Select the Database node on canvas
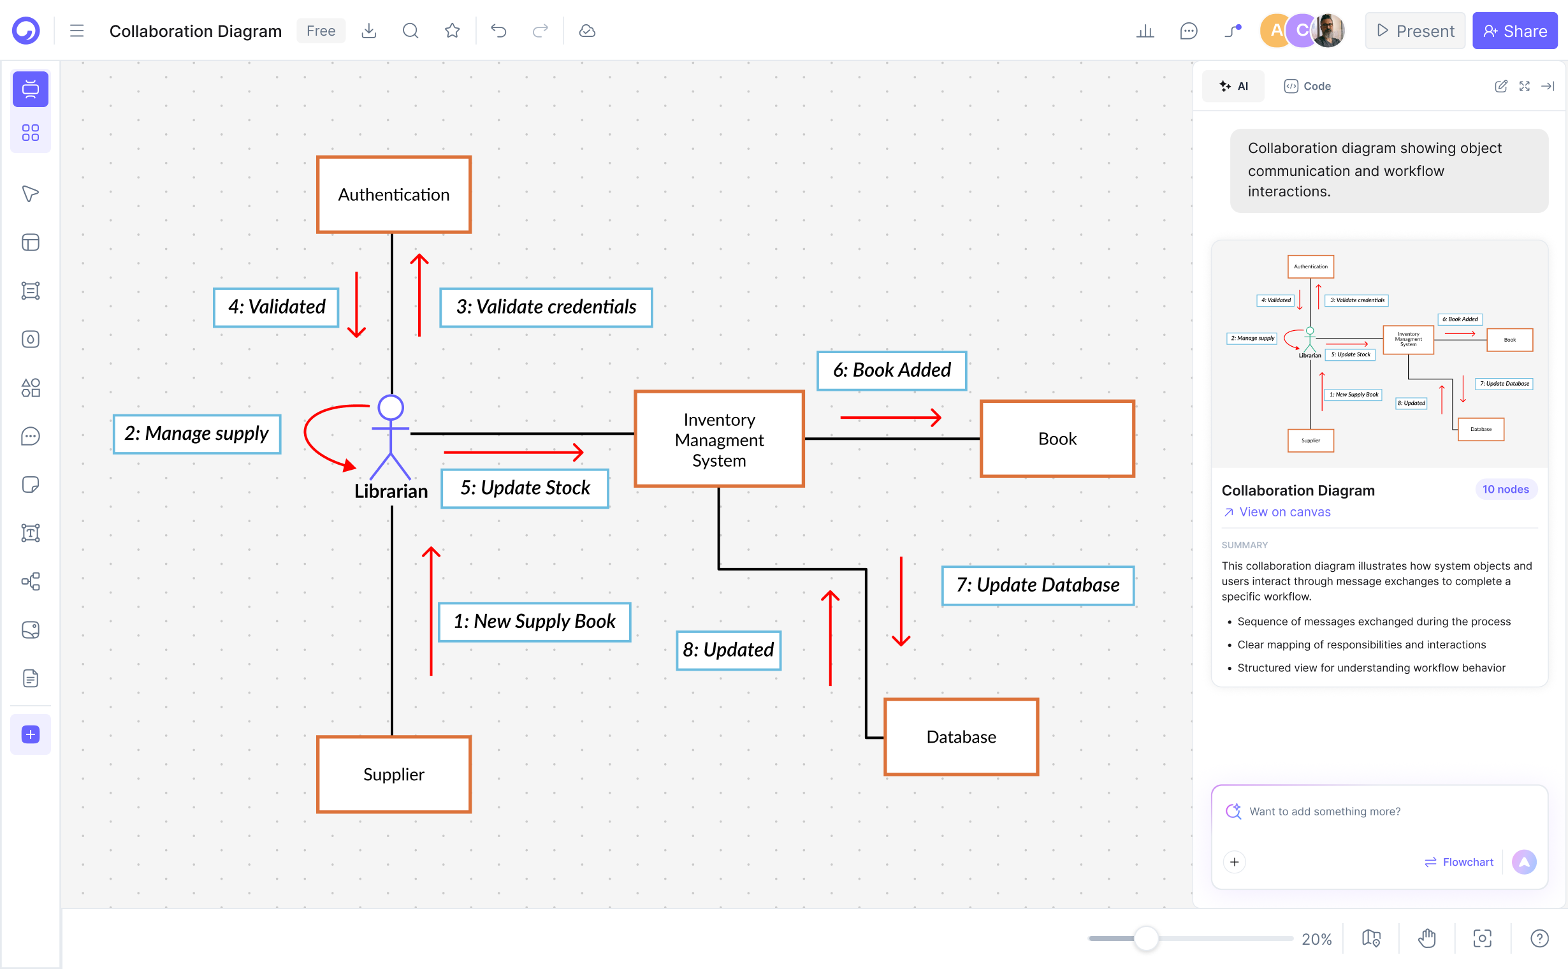 tap(961, 737)
